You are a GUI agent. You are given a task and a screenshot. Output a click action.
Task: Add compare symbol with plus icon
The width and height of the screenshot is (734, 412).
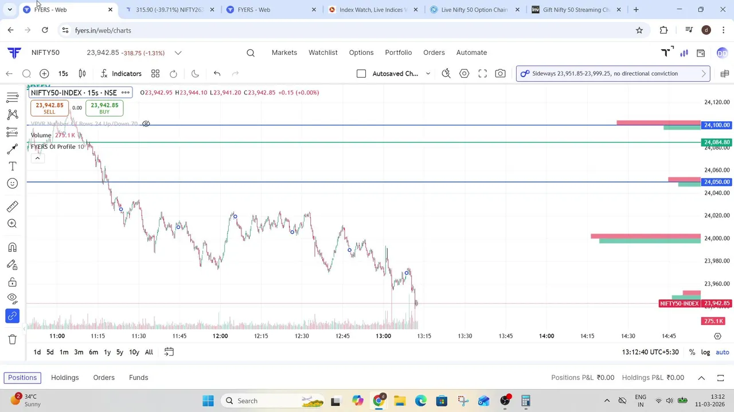(44, 73)
